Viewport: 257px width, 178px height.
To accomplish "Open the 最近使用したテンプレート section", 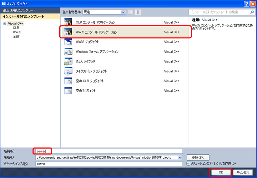I will 30,10.
